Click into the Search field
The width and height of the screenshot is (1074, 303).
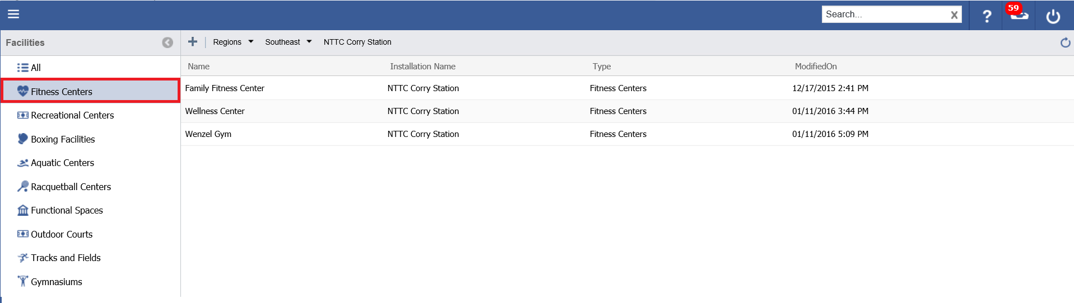[884, 15]
